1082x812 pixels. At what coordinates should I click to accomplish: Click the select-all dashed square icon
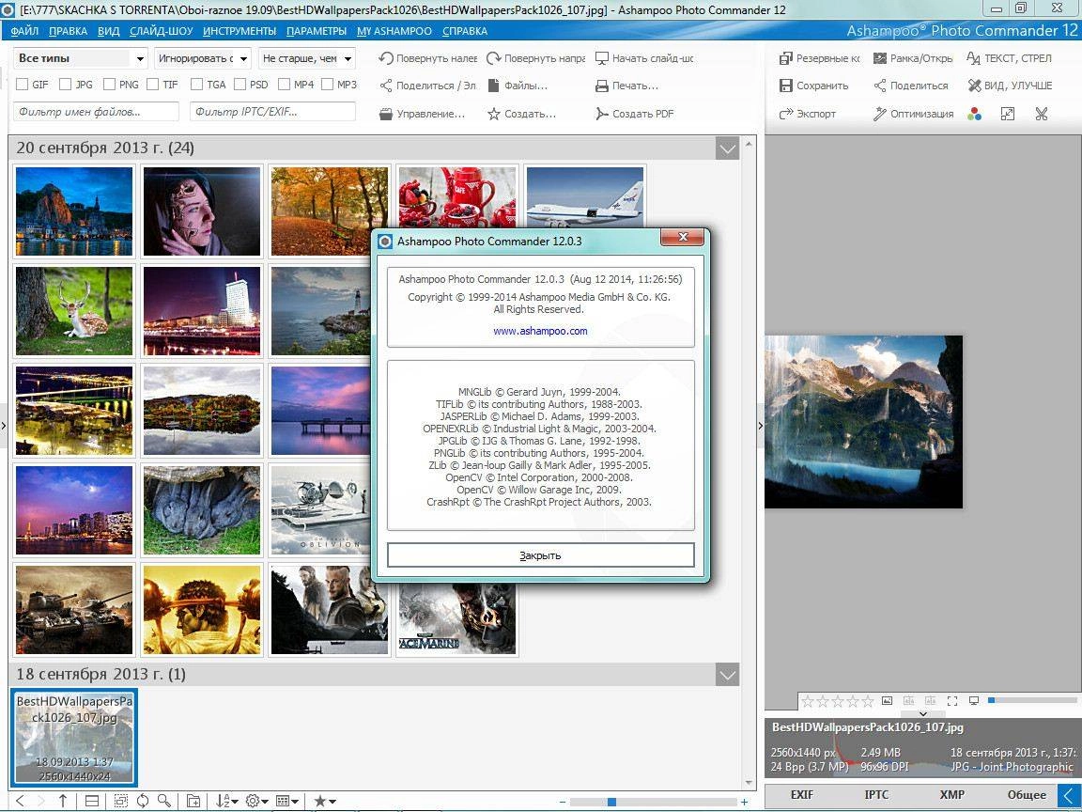121,801
